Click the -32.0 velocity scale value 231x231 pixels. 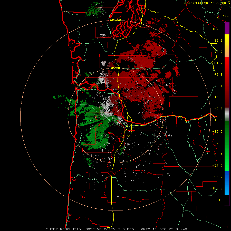pyautogui.click(x=217, y=132)
